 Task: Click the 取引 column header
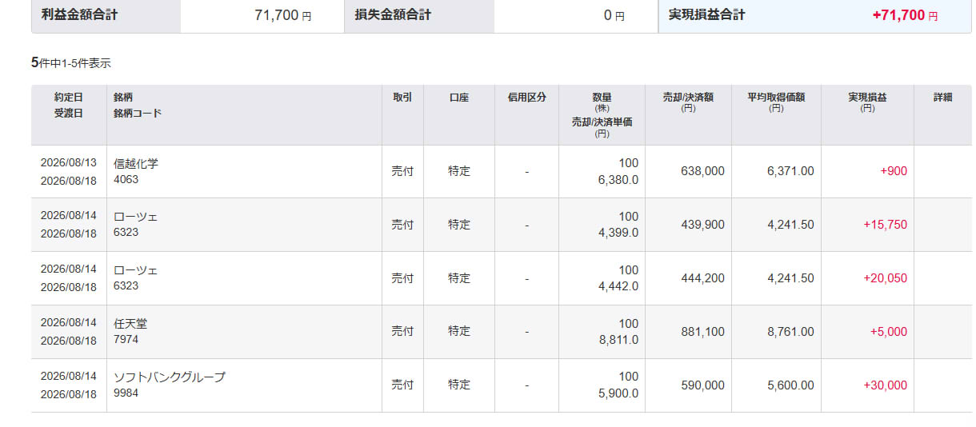(402, 98)
